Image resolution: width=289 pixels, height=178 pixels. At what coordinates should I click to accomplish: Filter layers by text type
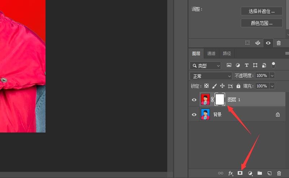pyautogui.click(x=247, y=65)
